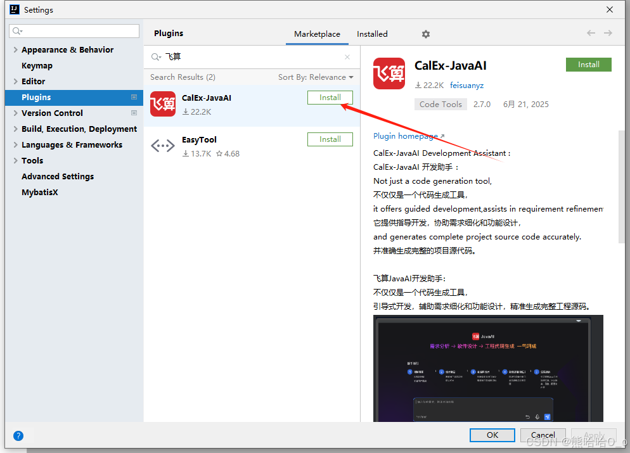Focus the settings search field

click(x=74, y=31)
